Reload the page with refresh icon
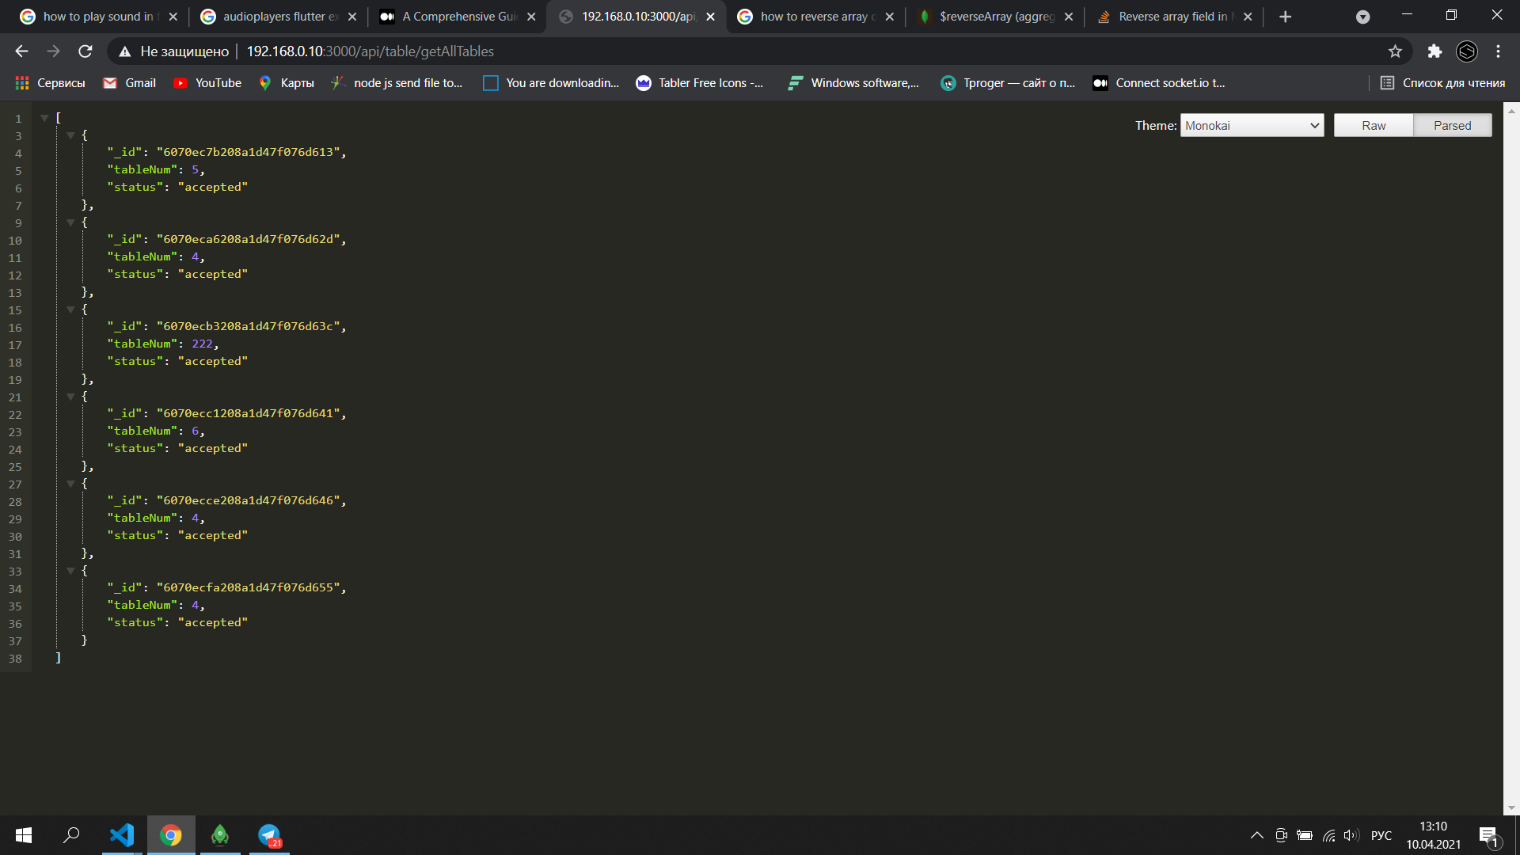The width and height of the screenshot is (1520, 855). [85, 51]
